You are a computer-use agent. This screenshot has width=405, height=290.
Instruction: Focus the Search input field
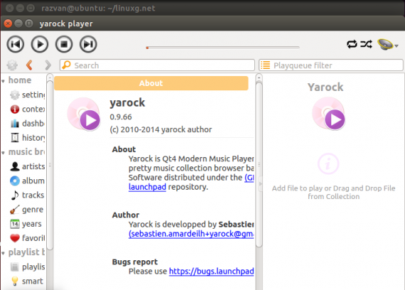[157, 65]
